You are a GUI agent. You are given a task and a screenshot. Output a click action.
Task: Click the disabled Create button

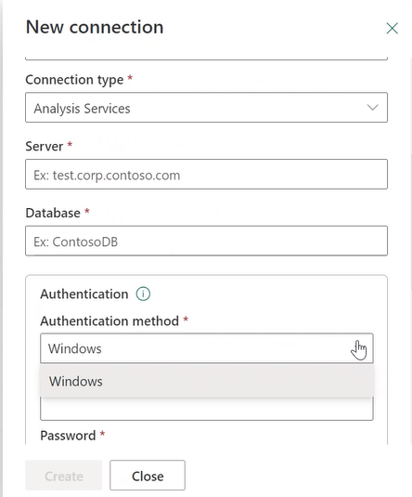tap(64, 476)
